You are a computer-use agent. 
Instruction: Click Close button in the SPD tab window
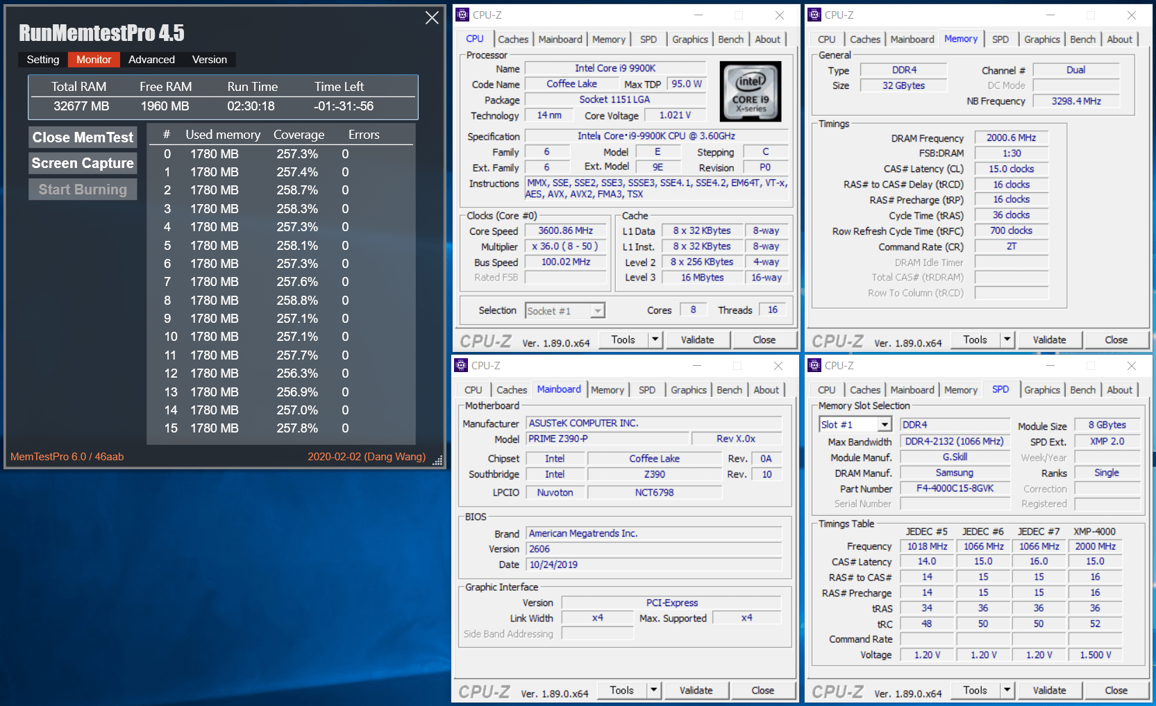point(1116,690)
